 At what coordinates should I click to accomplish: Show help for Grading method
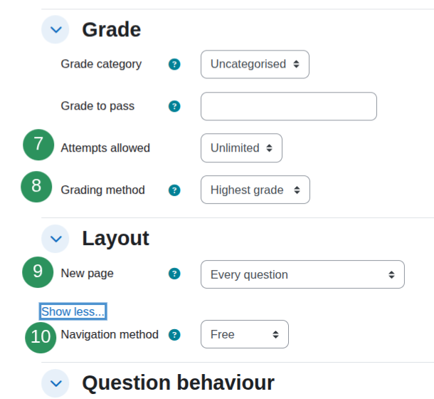point(174,190)
